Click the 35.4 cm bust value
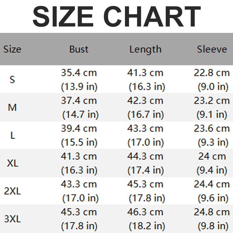This screenshot has height=233, width=233. pyautogui.click(x=79, y=73)
